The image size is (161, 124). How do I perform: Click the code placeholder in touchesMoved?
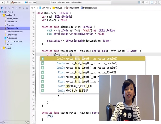point(50,116)
